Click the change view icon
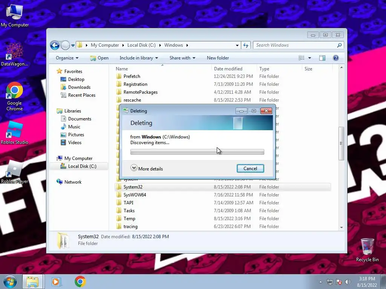Viewport: 386px width, 289px height. click(302, 58)
